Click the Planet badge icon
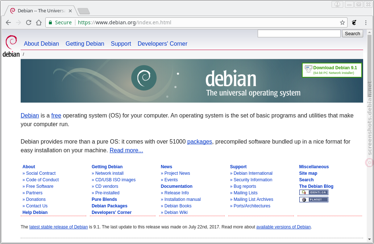This screenshot has width=374, height=244. pos(313,199)
